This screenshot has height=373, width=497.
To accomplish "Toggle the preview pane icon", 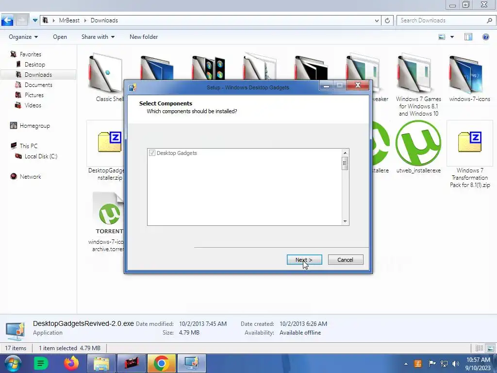I will point(468,37).
